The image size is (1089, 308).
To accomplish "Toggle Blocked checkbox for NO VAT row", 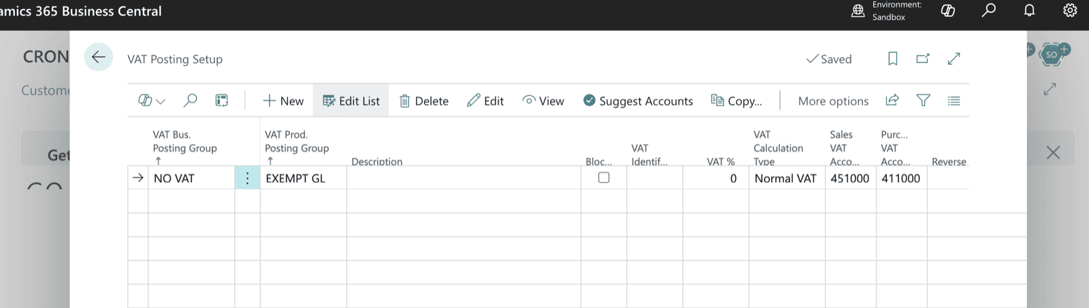I will click(x=604, y=177).
